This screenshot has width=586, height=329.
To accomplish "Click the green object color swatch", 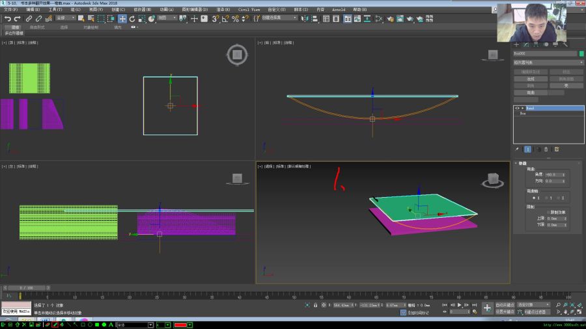I will click(x=581, y=54).
